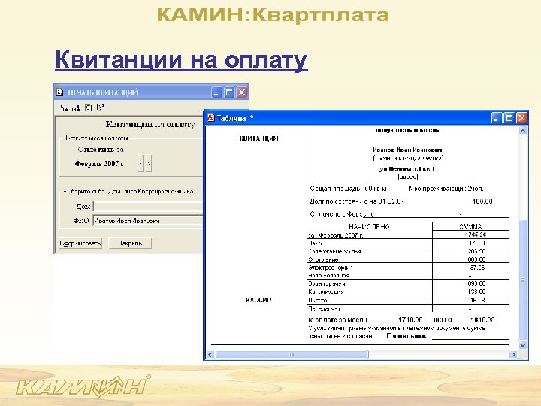The image size is (541, 406).
Task: Select the Вода горячая row
Action: click(408, 283)
